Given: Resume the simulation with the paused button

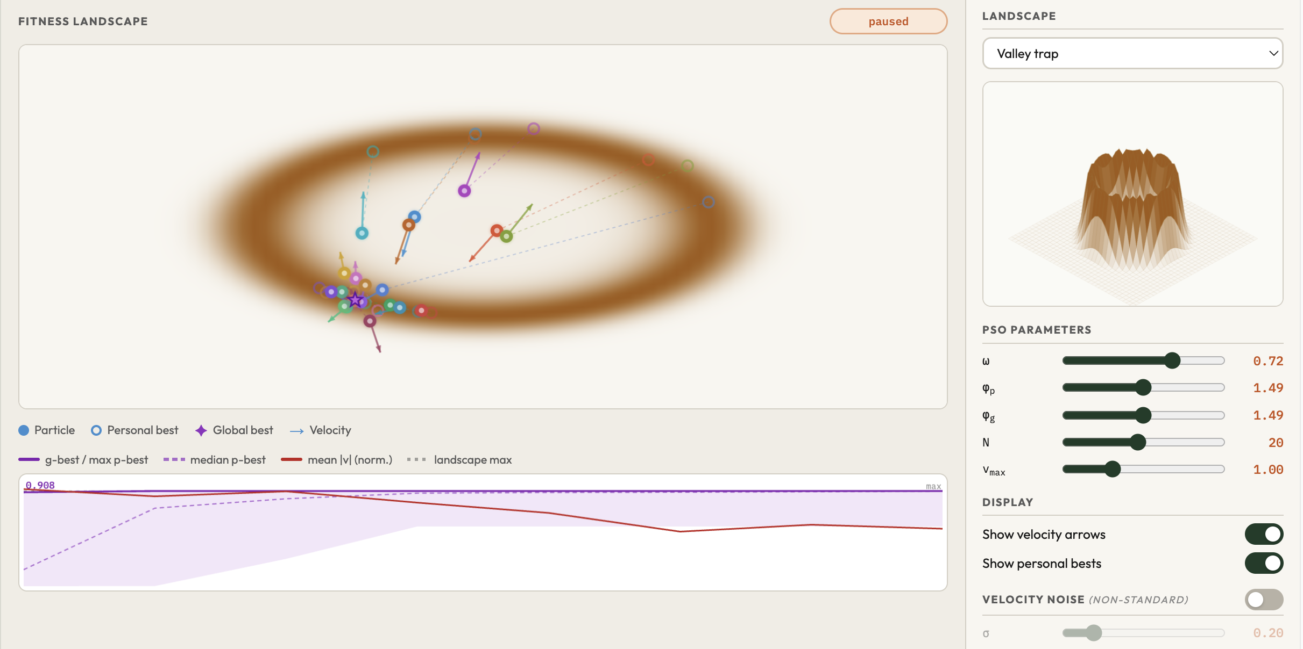Looking at the screenshot, I should tap(888, 21).
